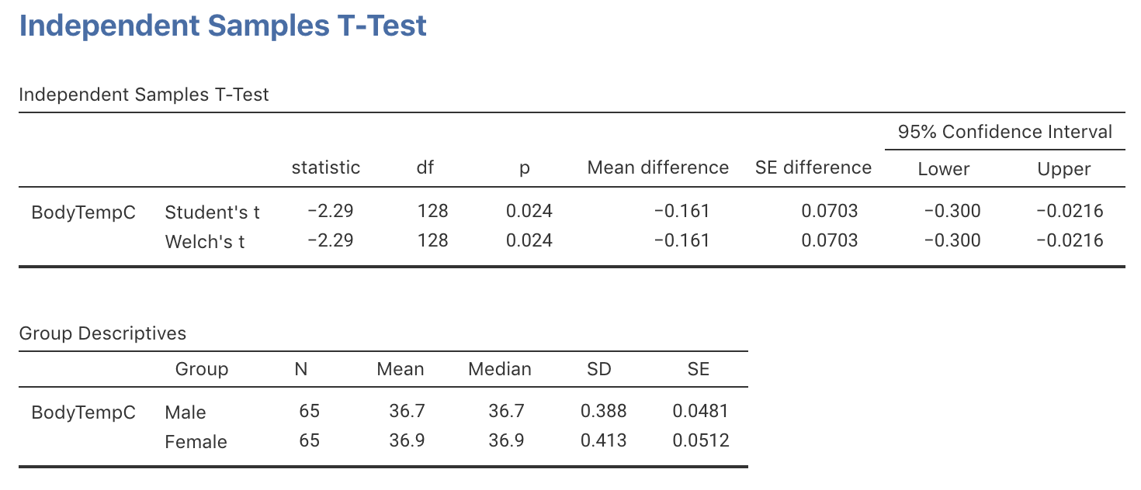Click the Welch's t statistic value
This screenshot has width=1141, height=490.
pyautogui.click(x=331, y=240)
